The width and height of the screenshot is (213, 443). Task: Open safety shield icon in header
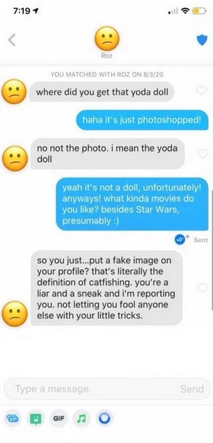pyautogui.click(x=202, y=40)
